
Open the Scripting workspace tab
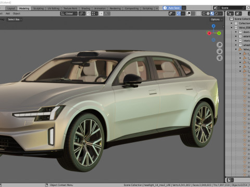[x=147, y=8]
